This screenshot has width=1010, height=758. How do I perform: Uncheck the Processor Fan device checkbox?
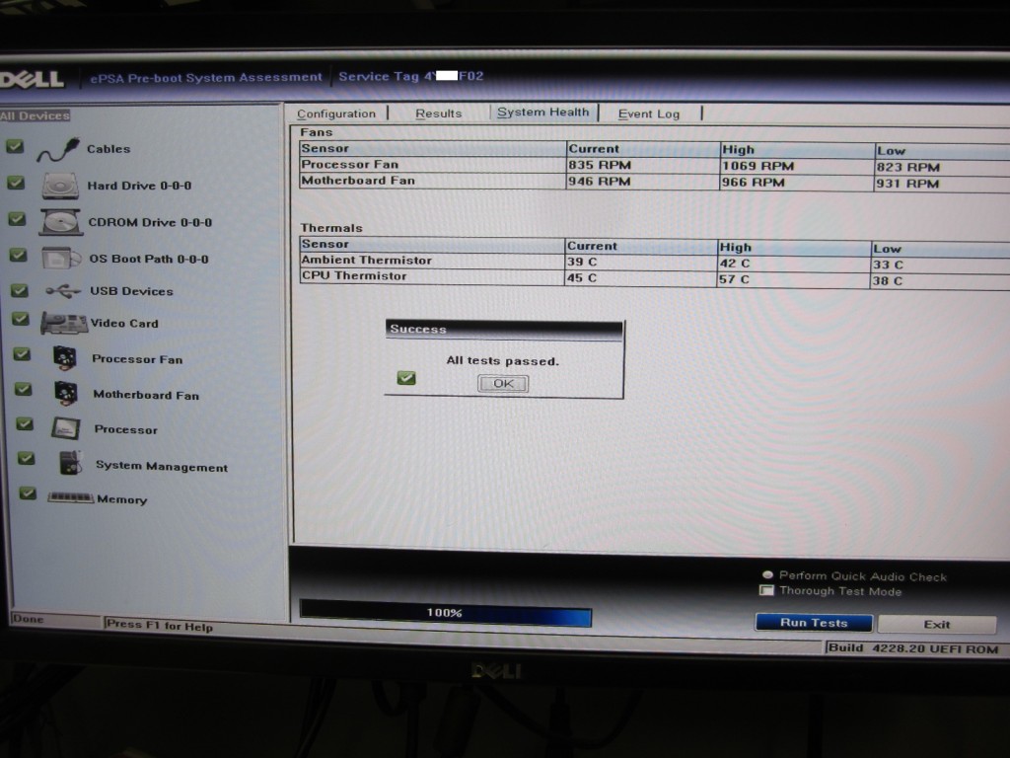22,354
